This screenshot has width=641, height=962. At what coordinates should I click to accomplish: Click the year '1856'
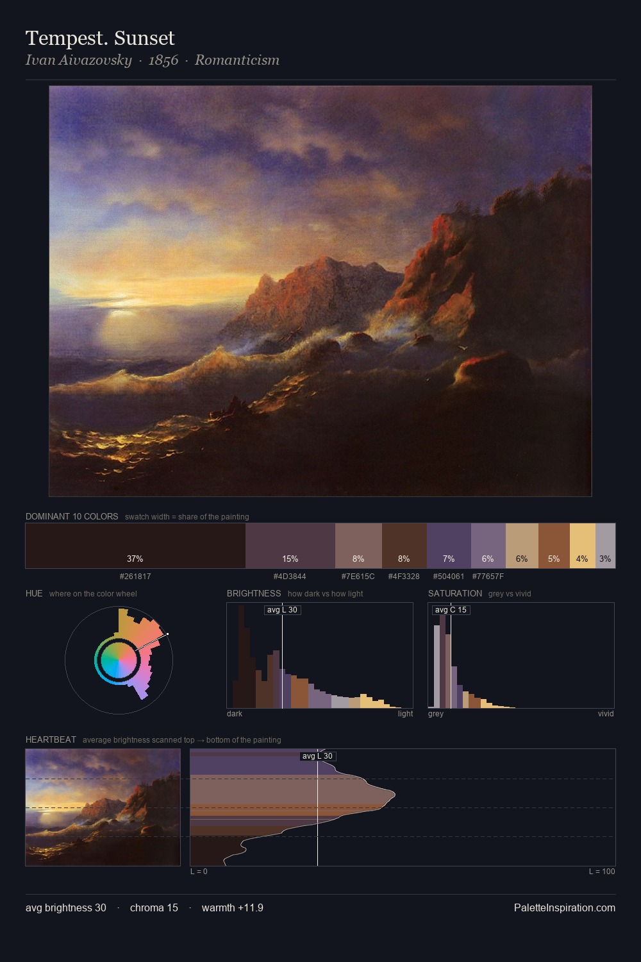pyautogui.click(x=163, y=60)
